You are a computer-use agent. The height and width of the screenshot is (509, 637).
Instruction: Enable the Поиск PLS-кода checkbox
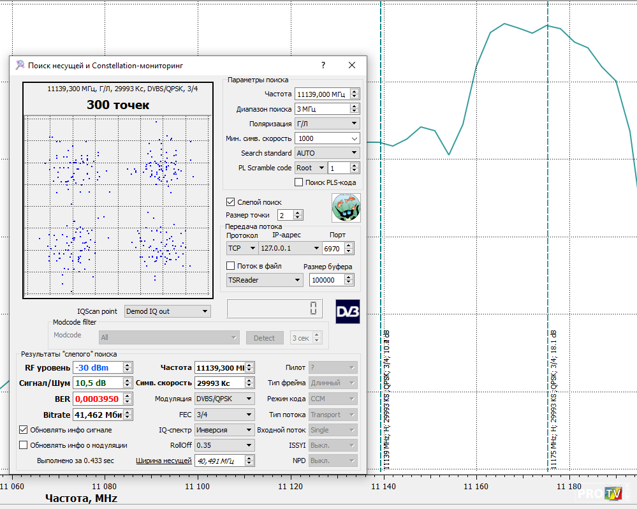(x=299, y=182)
